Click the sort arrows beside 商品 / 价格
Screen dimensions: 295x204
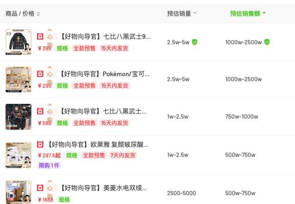pyautogui.click(x=38, y=14)
